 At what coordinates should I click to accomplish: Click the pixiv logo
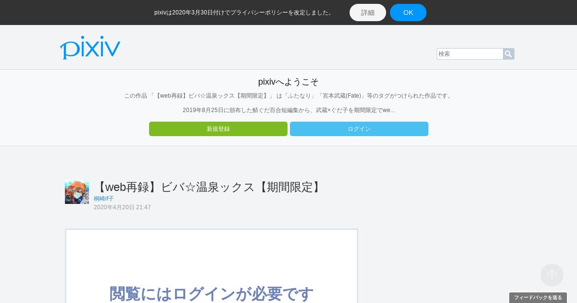point(90,47)
